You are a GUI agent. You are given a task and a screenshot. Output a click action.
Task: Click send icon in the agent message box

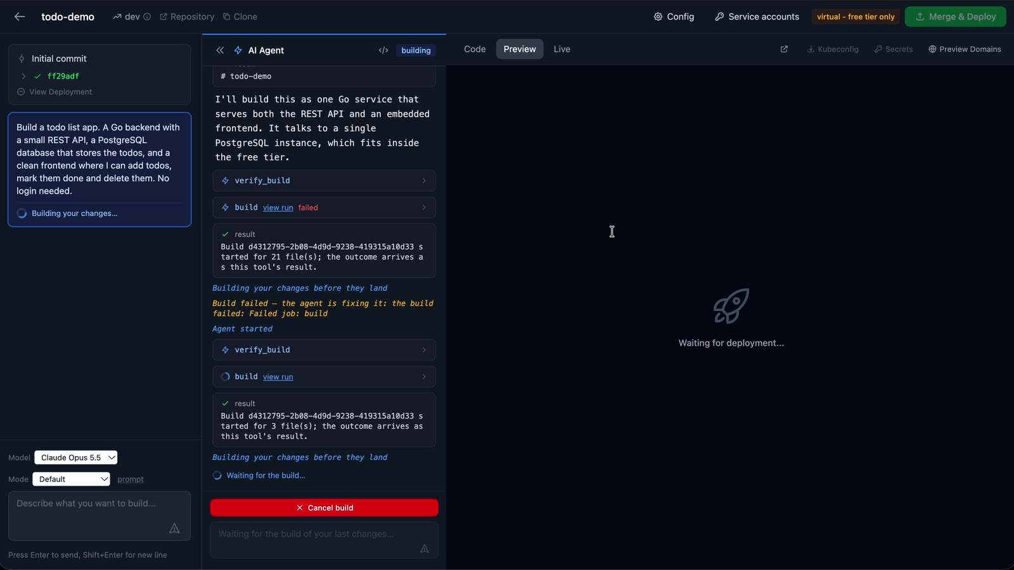(425, 548)
